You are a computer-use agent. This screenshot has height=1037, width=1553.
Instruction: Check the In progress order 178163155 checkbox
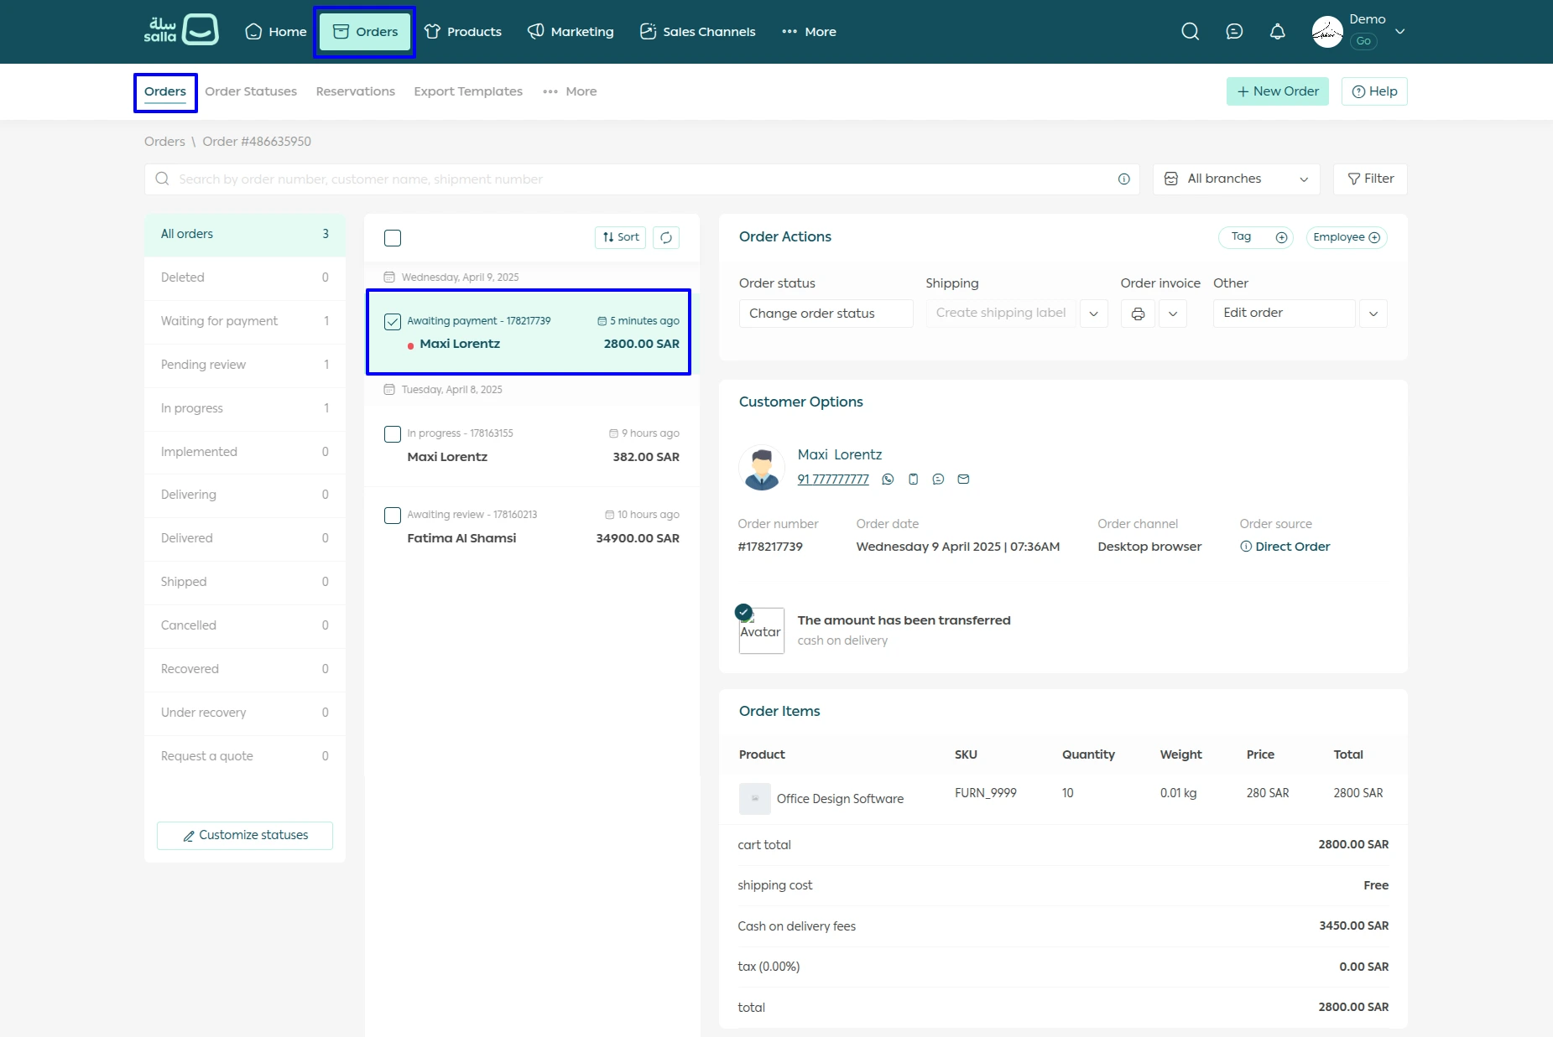(393, 434)
